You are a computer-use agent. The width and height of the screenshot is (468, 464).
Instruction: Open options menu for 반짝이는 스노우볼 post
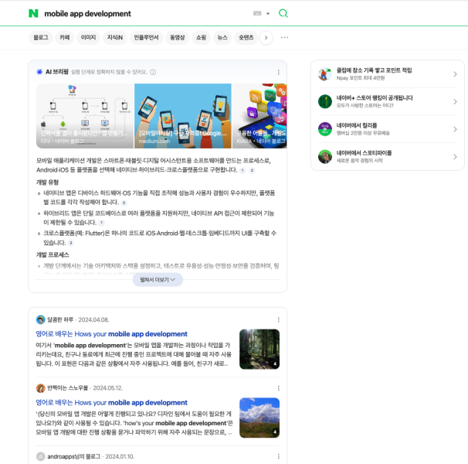pos(278,388)
